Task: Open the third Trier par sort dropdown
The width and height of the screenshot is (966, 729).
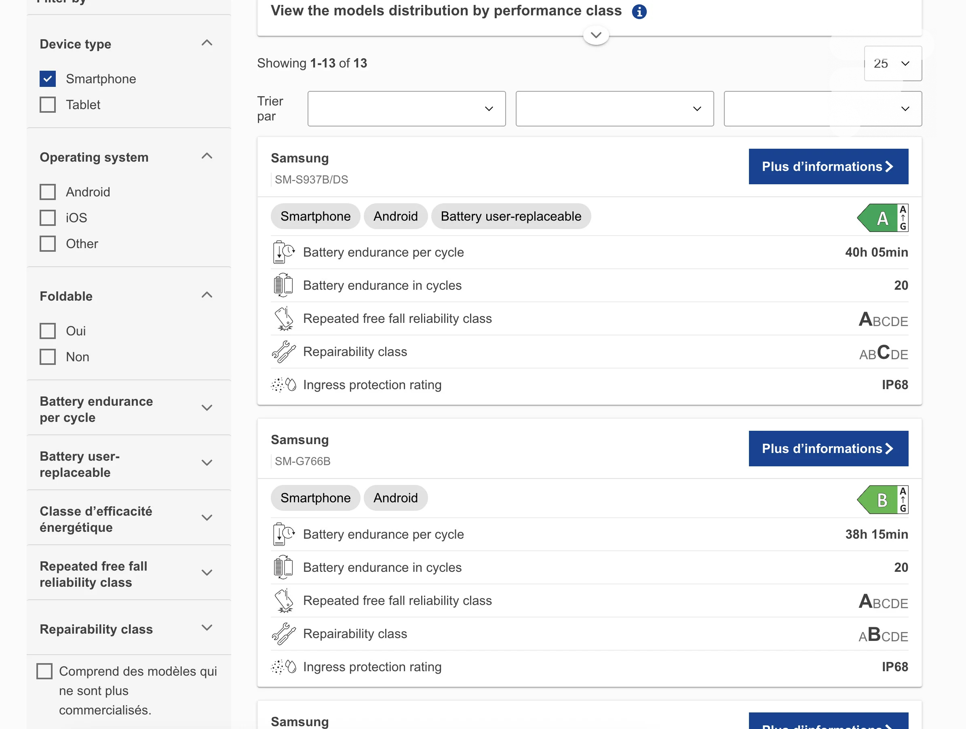Action: click(823, 109)
